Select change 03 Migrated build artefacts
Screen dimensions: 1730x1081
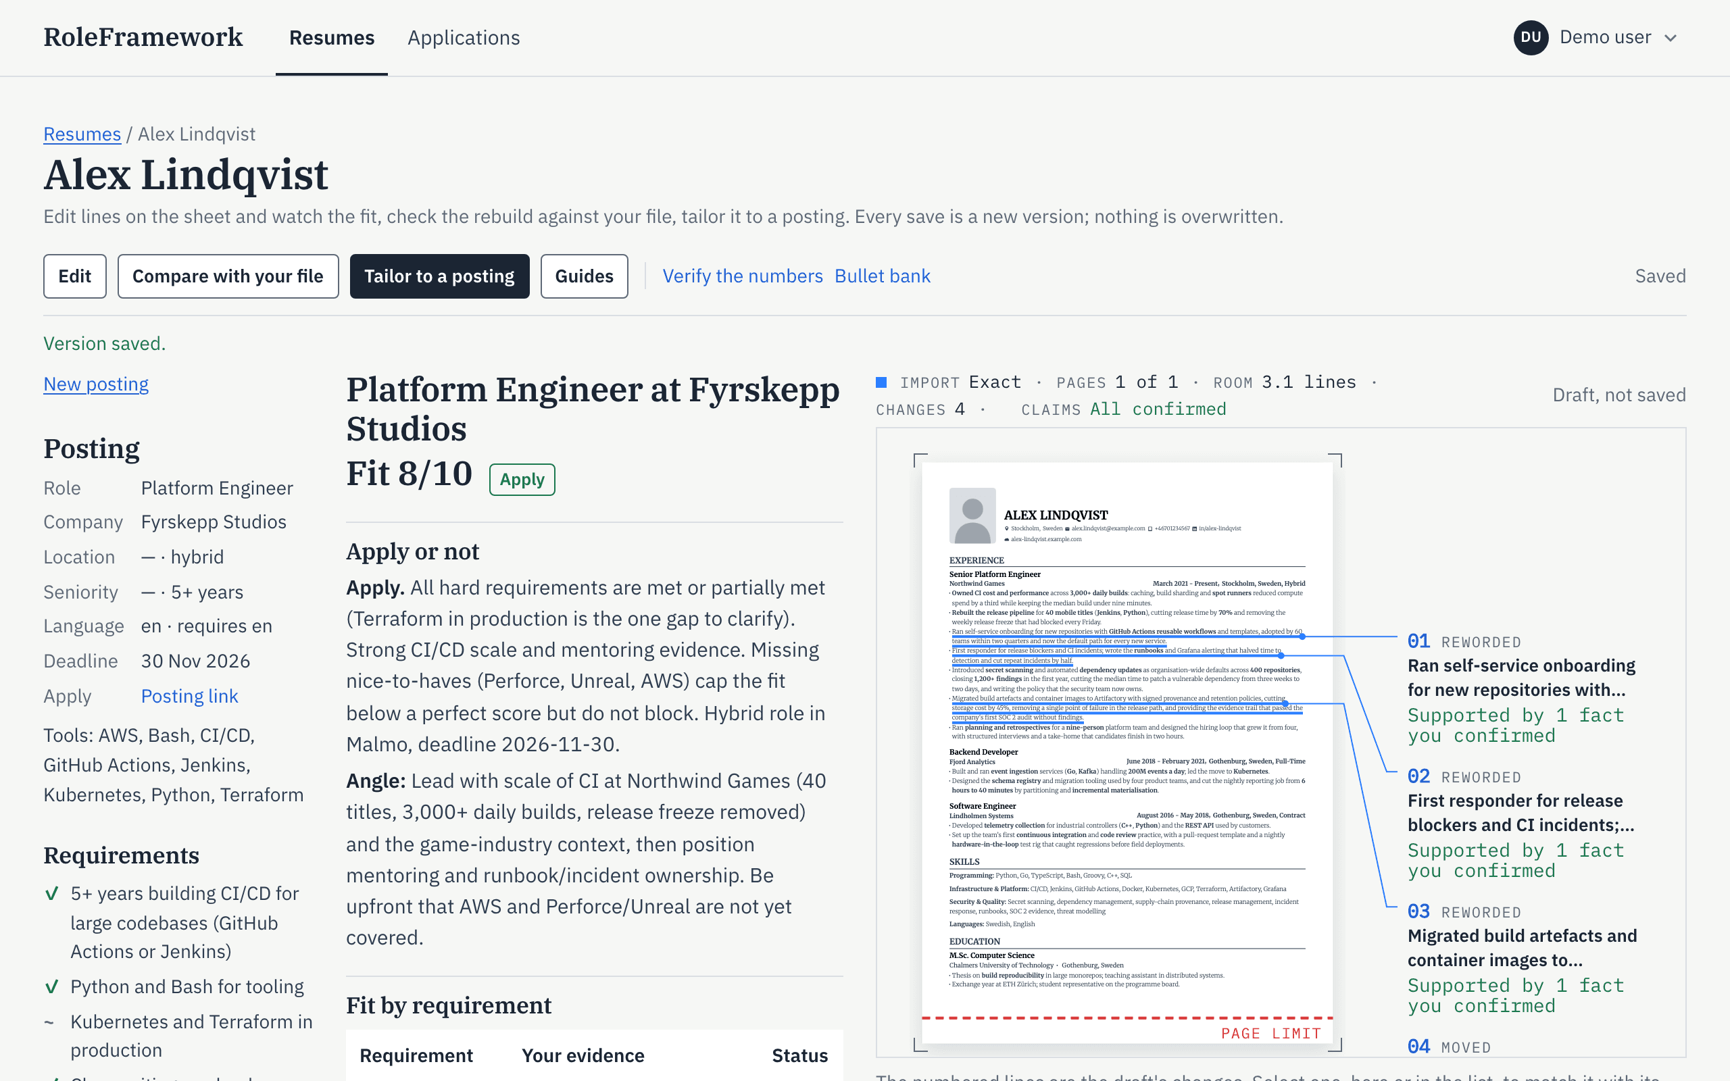pyautogui.click(x=1523, y=958)
